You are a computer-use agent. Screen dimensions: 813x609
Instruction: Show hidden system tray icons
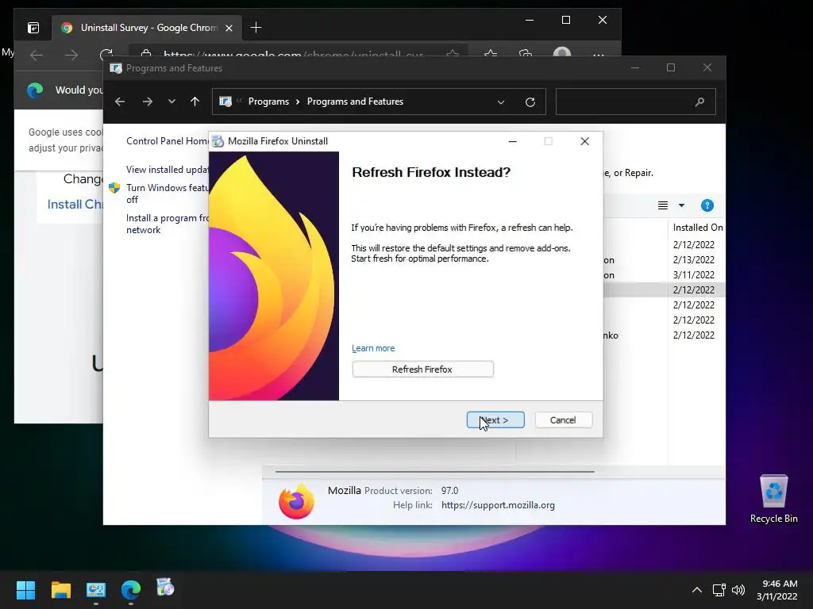pyautogui.click(x=697, y=590)
